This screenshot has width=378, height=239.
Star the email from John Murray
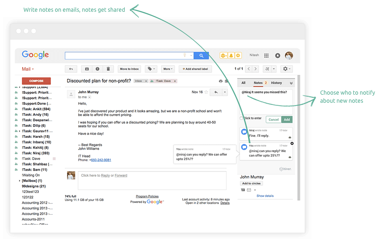coord(206,92)
